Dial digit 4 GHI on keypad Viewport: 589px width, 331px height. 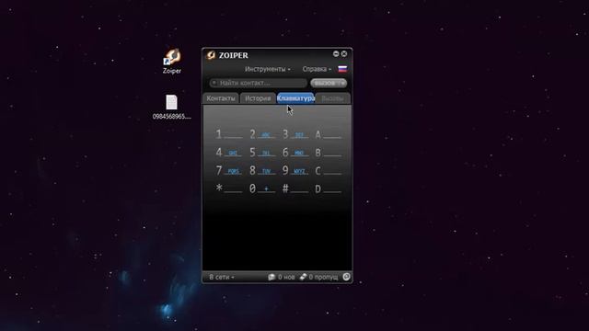(x=229, y=153)
